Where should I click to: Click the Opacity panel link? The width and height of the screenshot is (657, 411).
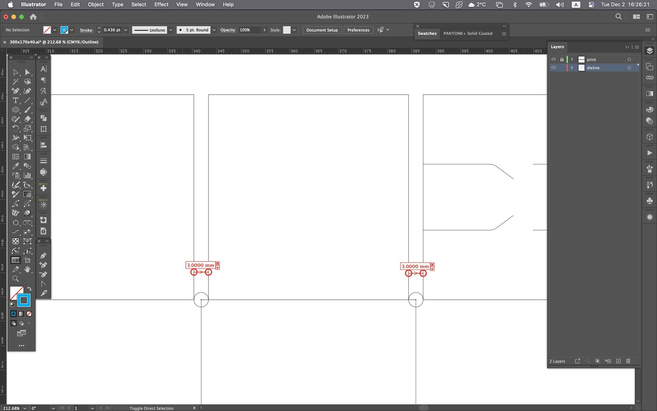pos(228,30)
